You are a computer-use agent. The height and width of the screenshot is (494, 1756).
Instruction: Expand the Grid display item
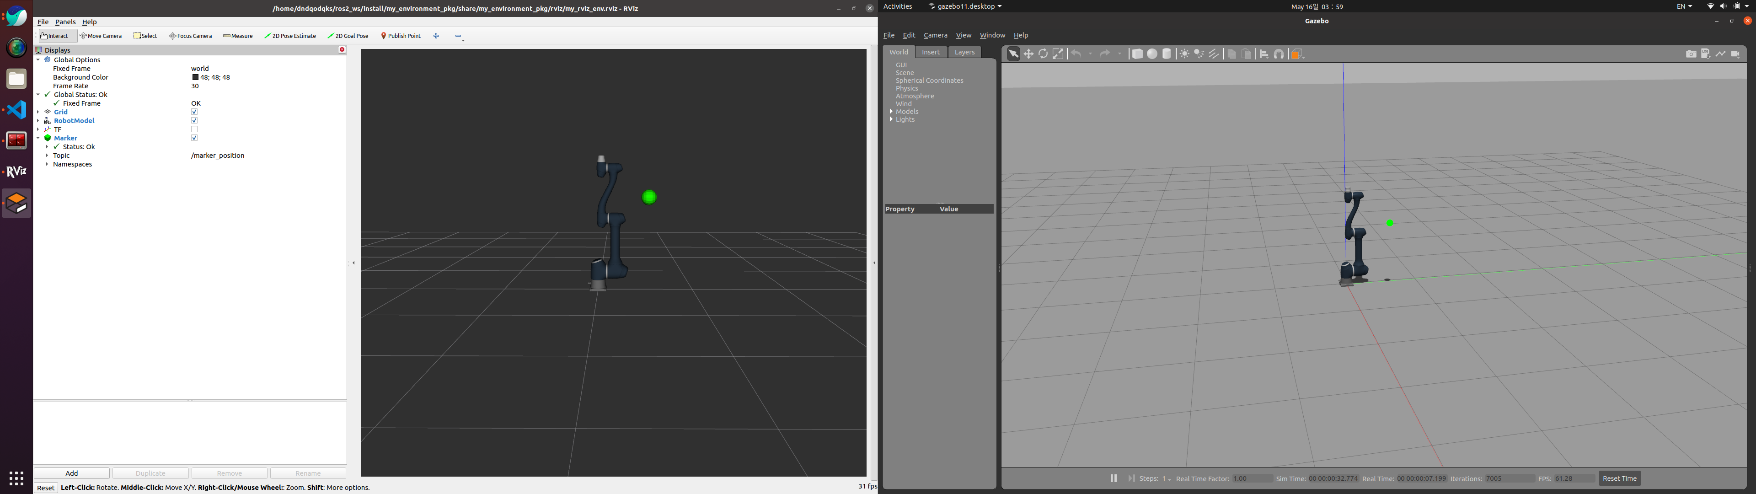coord(38,112)
